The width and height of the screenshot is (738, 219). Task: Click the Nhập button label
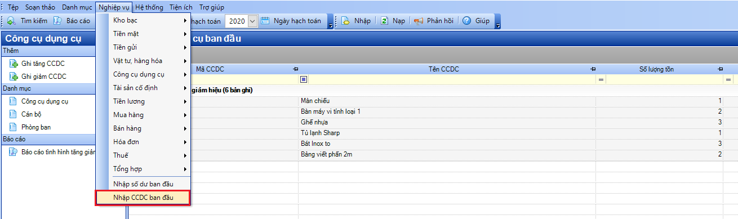click(x=362, y=21)
